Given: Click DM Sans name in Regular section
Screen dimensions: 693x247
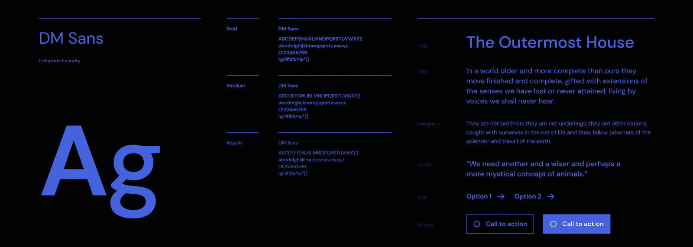Looking at the screenshot, I should 288,143.
